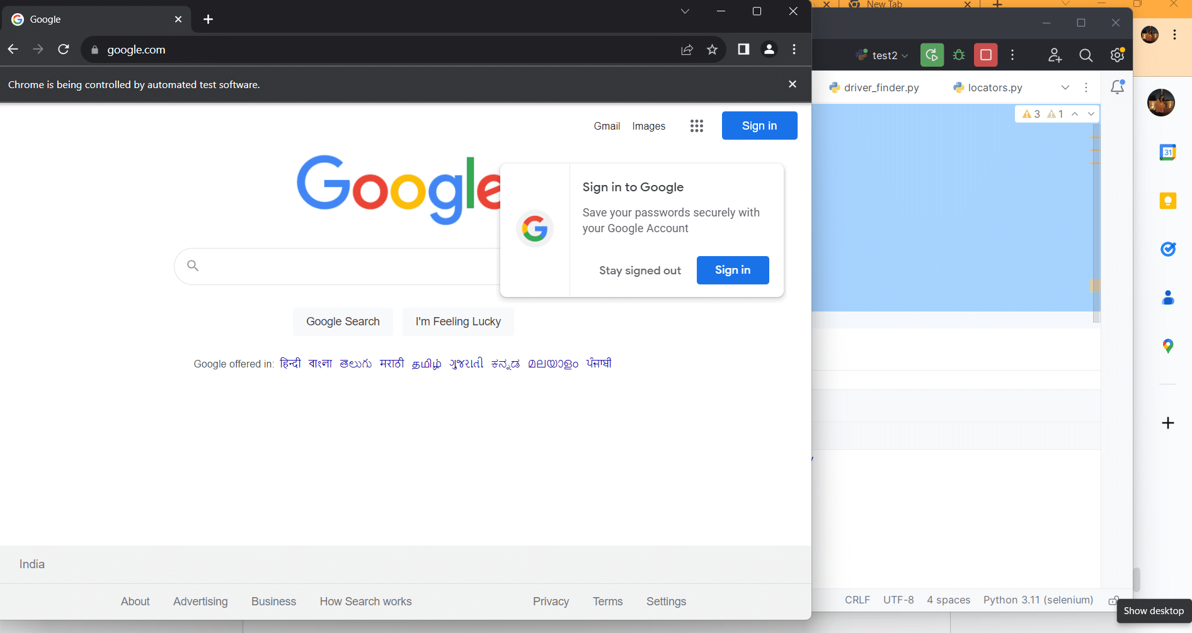This screenshot has width=1192, height=633.
Task: Change CRLF line separator in status bar
Action: click(x=857, y=600)
